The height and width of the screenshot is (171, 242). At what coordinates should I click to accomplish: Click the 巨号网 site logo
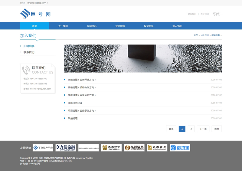click(x=35, y=14)
